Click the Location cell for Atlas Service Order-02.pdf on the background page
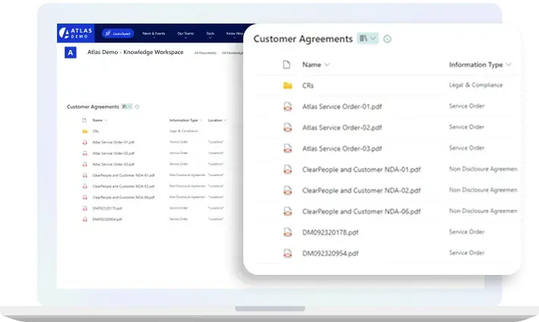 click(x=216, y=153)
